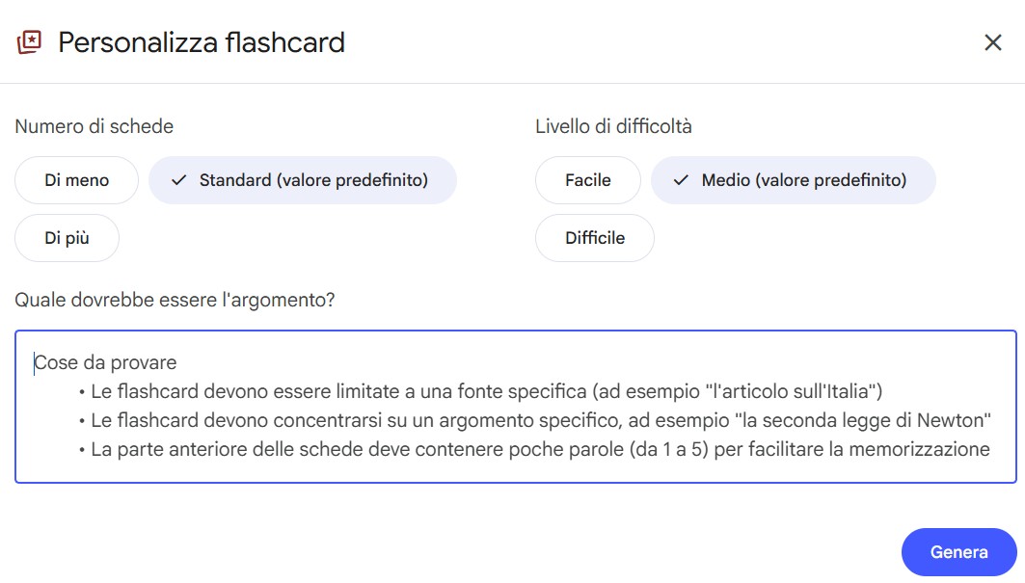The width and height of the screenshot is (1025, 583).
Task: Click the "Livello di difficoltà" label
Action: coord(613,126)
